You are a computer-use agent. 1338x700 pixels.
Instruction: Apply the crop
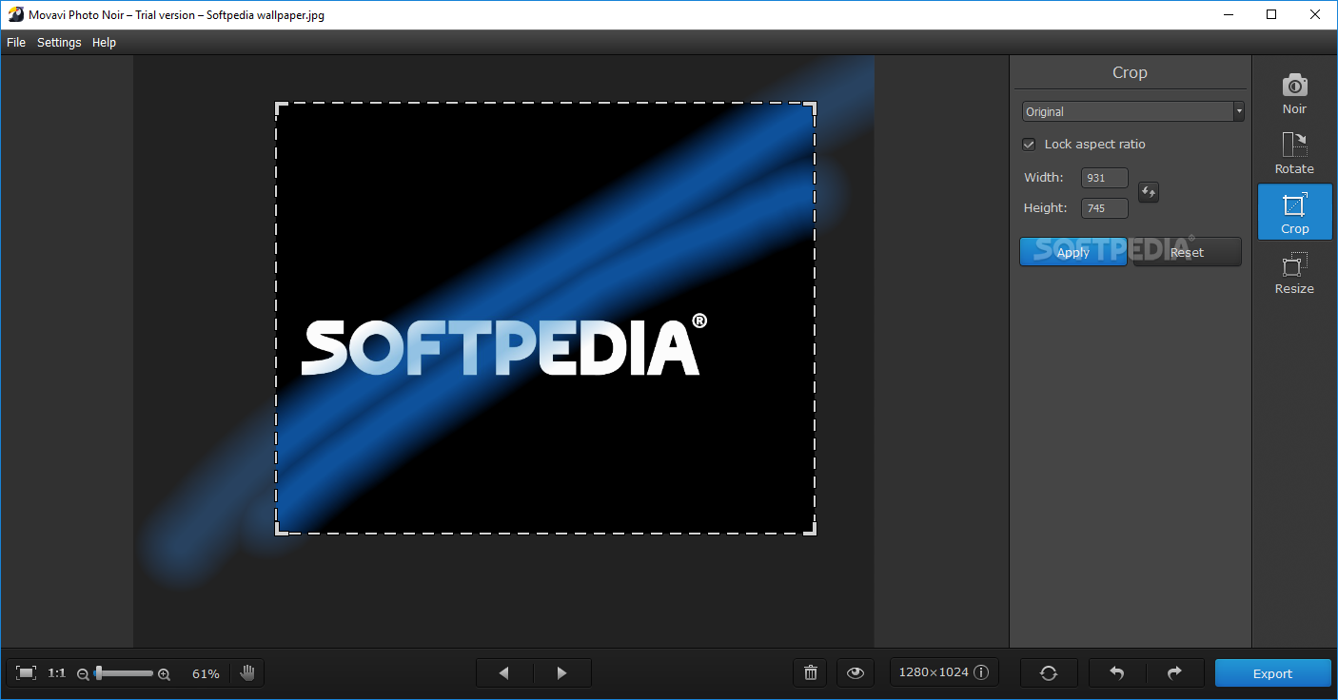(1073, 252)
